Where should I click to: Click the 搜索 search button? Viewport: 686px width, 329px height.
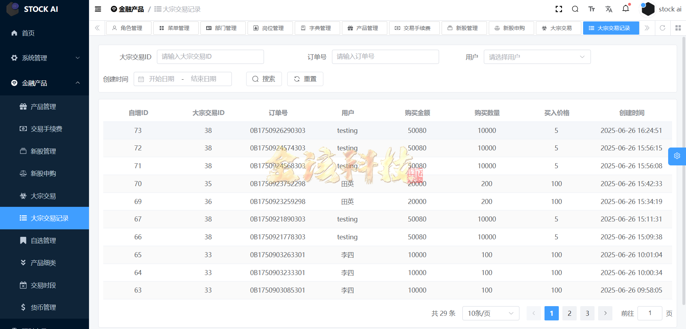point(264,79)
